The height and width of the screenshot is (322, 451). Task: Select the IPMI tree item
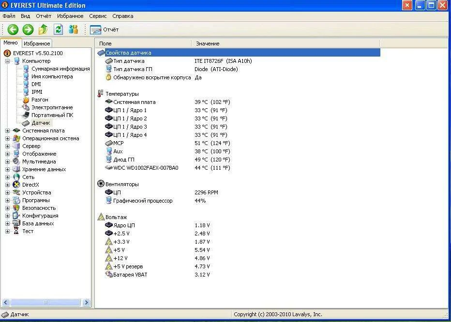tap(37, 92)
